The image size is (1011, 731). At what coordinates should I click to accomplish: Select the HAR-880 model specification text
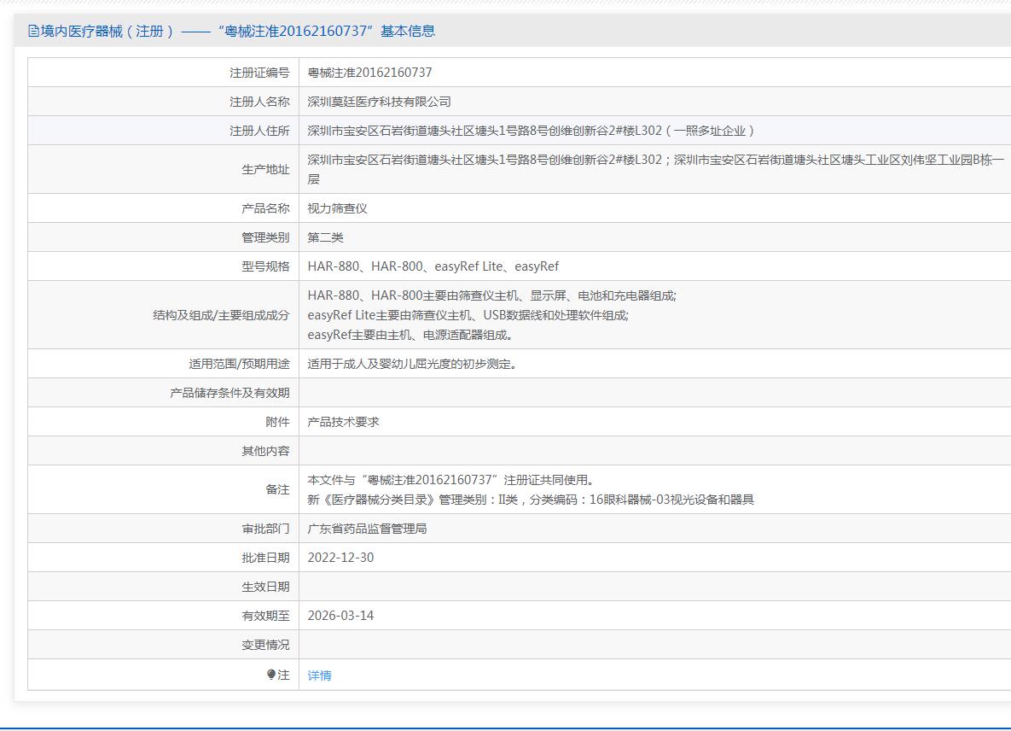[x=334, y=266]
